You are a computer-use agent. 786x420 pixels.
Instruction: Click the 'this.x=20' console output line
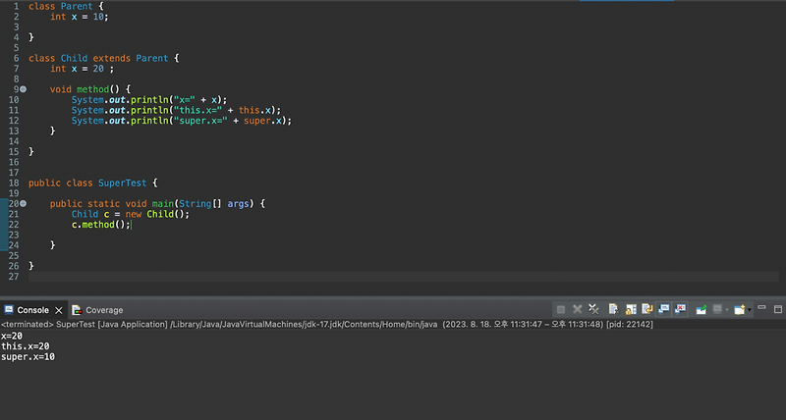click(26, 346)
